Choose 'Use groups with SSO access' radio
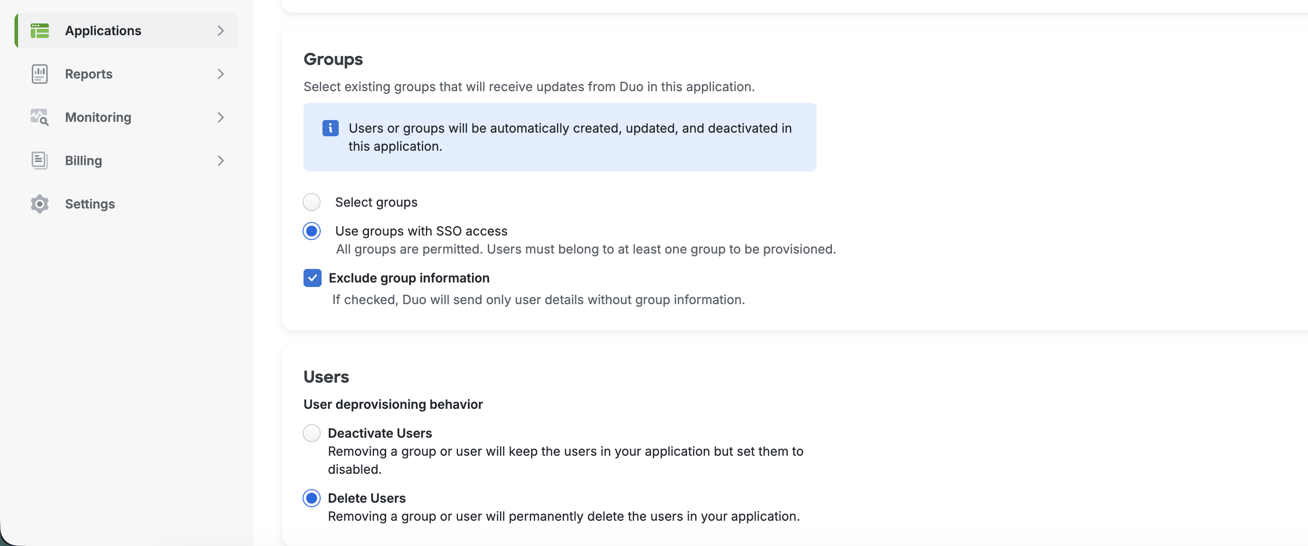Image resolution: width=1308 pixels, height=546 pixels. (312, 231)
